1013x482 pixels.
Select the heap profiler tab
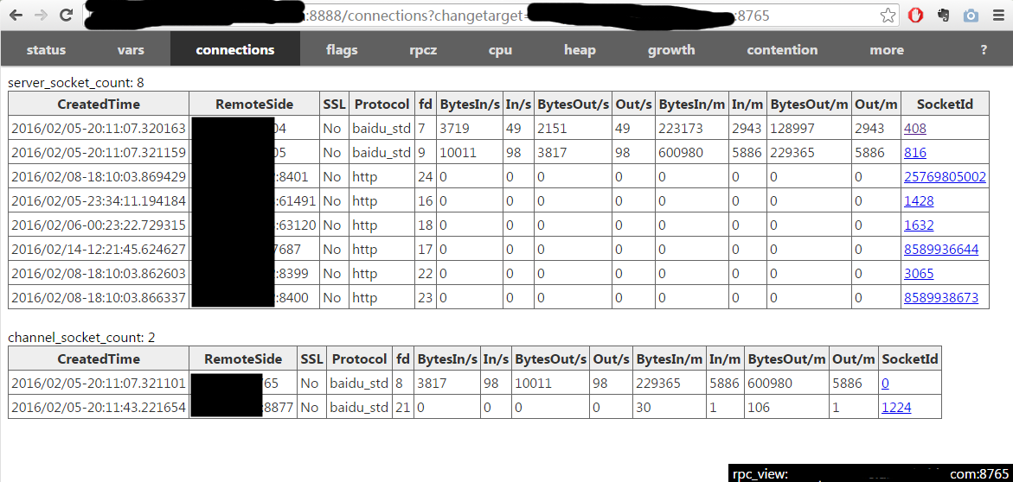[580, 50]
